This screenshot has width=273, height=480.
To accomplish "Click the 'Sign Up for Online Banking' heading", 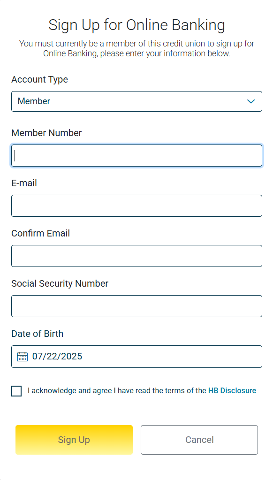I will coord(136,25).
